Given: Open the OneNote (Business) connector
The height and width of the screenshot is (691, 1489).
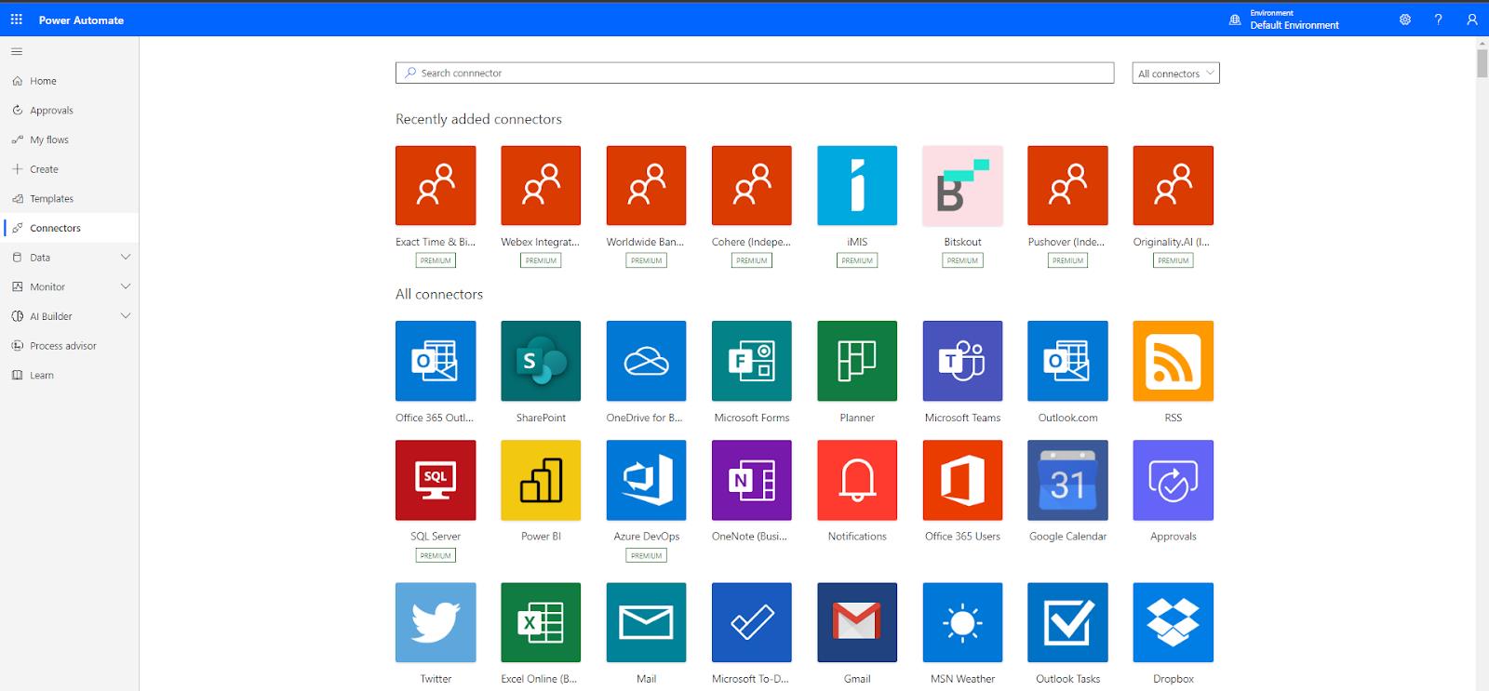Looking at the screenshot, I should (x=752, y=480).
